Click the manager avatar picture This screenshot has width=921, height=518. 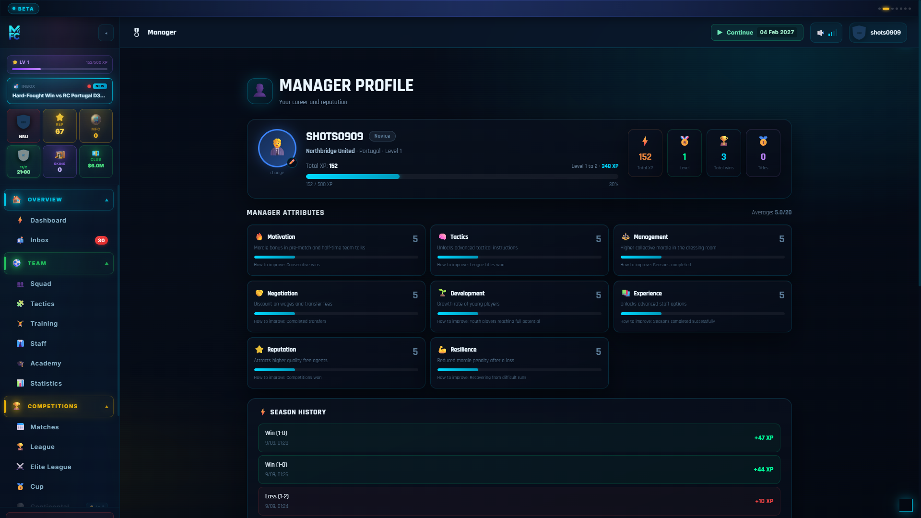click(277, 148)
